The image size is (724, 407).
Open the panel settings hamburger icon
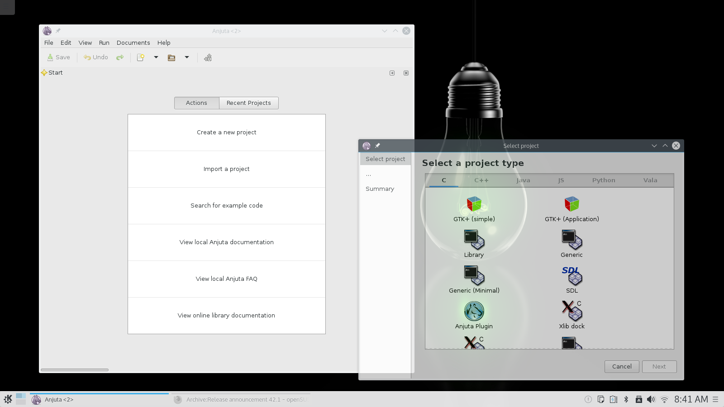(715, 399)
